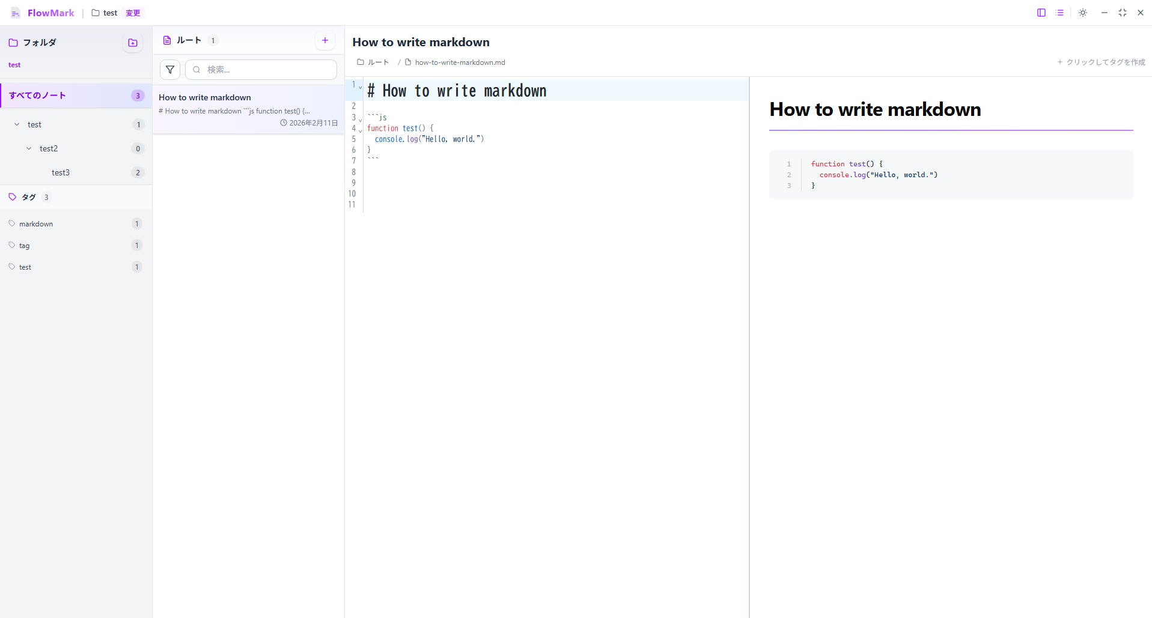This screenshot has width=1152, height=618.
Task: Click the FlowMark logo icon
Action: (x=16, y=13)
